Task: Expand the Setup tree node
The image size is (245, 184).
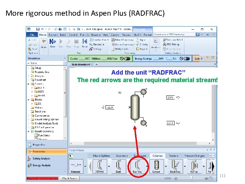Action: pos(29,68)
